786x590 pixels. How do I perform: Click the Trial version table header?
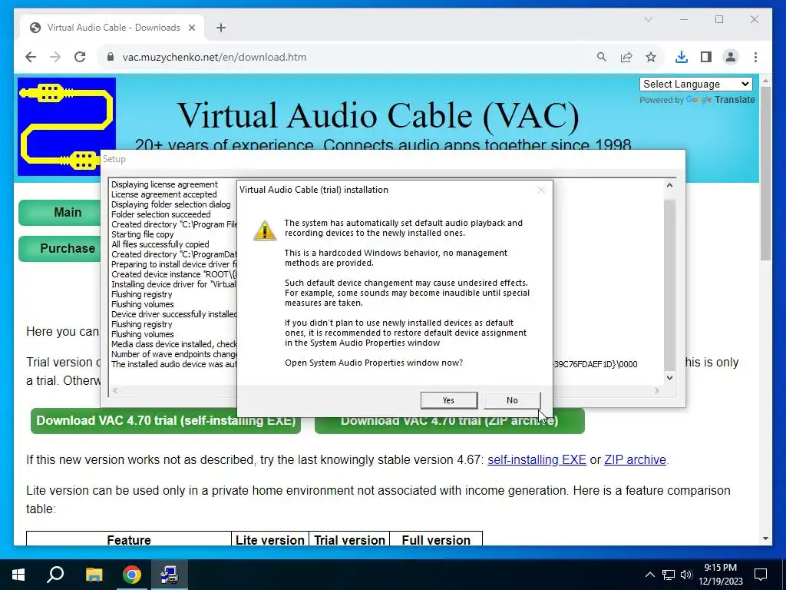pos(349,540)
